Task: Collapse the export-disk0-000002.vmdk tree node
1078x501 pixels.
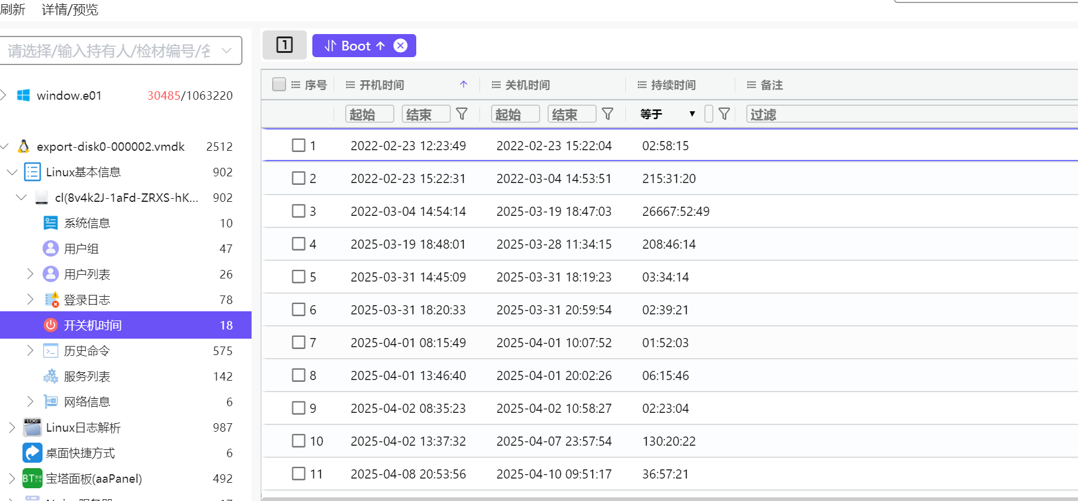Action: point(4,147)
